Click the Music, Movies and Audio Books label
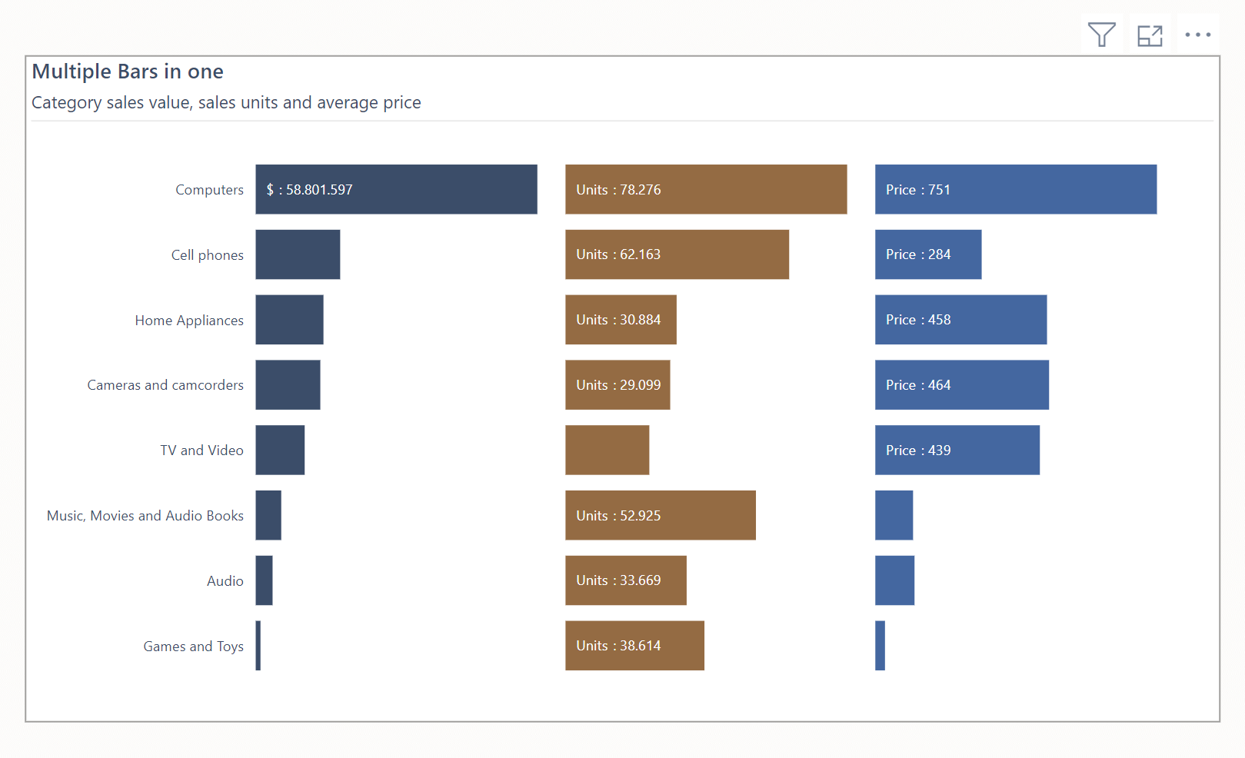Screen dimensions: 1245x758 (x=145, y=516)
